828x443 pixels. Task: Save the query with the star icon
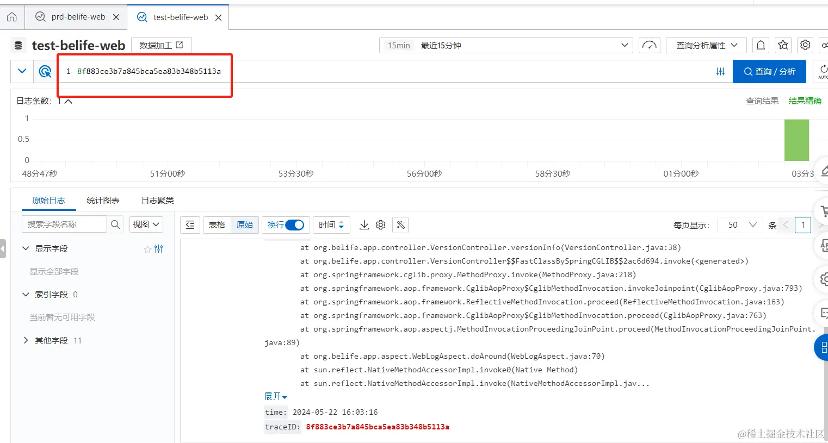[783, 45]
